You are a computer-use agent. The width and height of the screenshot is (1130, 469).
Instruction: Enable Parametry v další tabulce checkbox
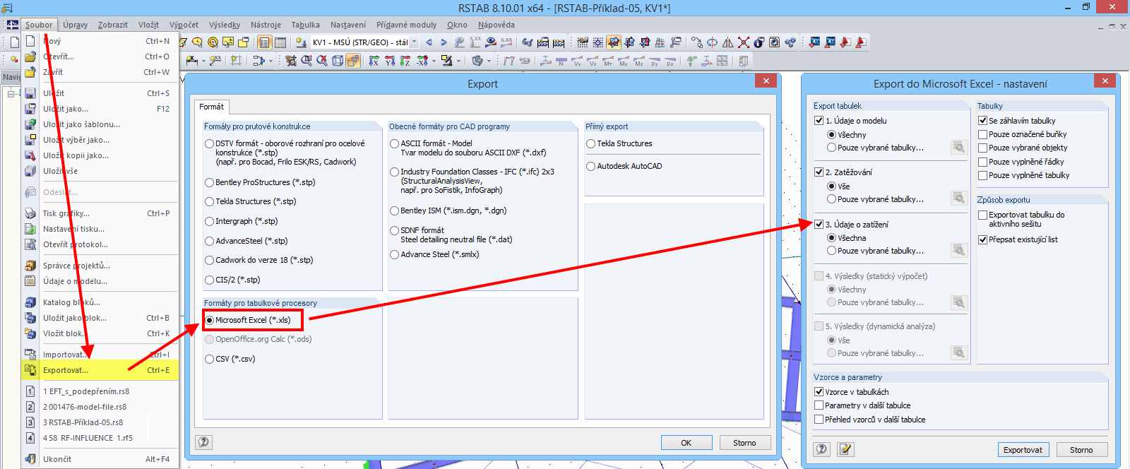819,405
